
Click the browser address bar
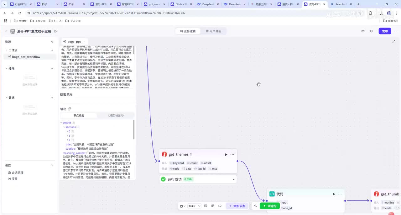[x=191, y=13]
